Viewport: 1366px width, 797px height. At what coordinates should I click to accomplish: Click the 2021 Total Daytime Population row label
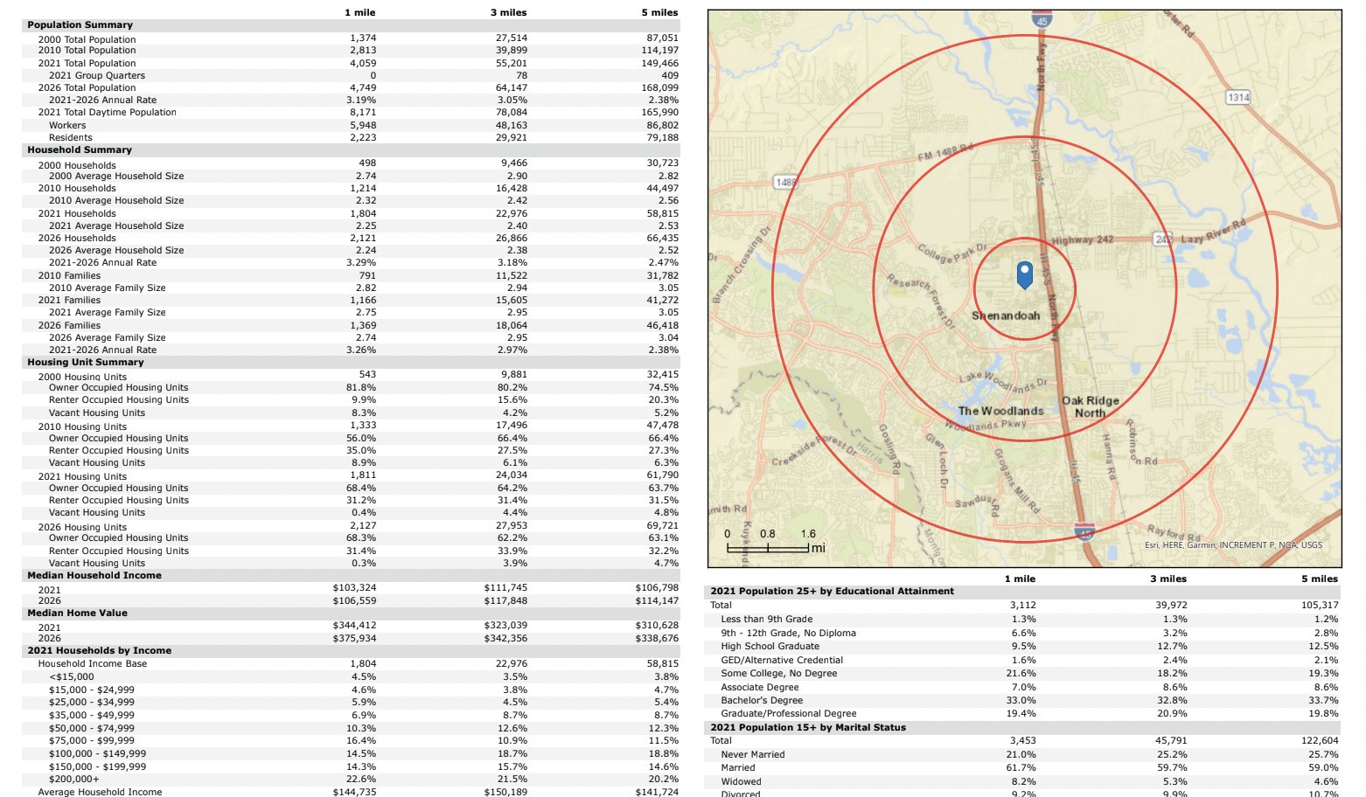[x=107, y=113]
